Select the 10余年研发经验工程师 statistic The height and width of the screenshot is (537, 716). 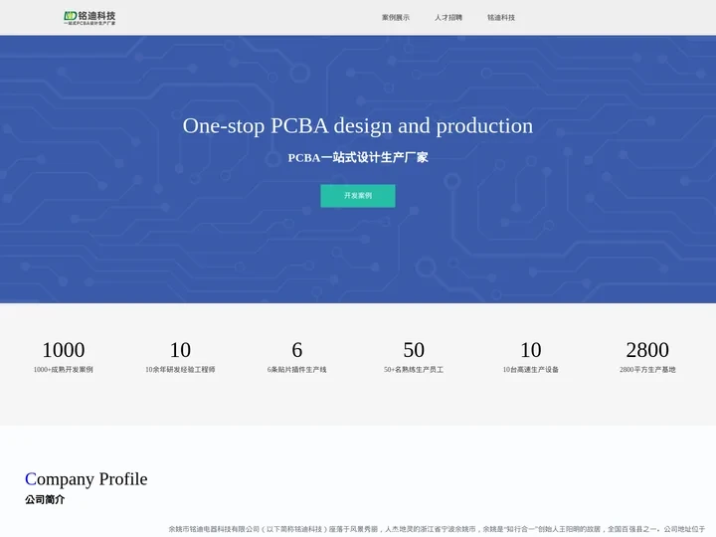click(x=180, y=369)
